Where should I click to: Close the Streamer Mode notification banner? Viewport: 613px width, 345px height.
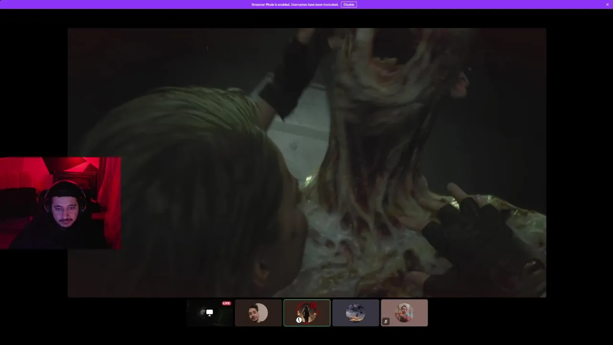(x=607, y=4)
